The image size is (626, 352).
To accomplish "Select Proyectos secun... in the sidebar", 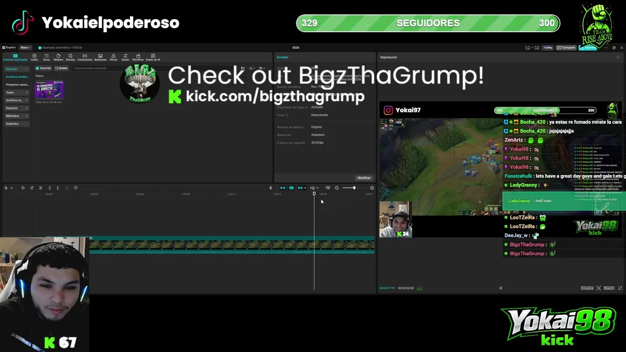I will (x=17, y=85).
